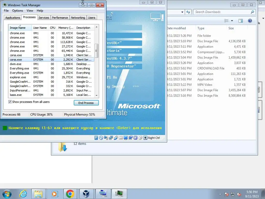This screenshot has height=199, width=265.
Task: Open Windows Media Player from taskbar
Action: (54, 194)
